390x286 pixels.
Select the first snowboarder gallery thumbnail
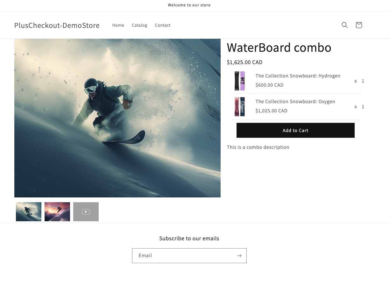29,212
